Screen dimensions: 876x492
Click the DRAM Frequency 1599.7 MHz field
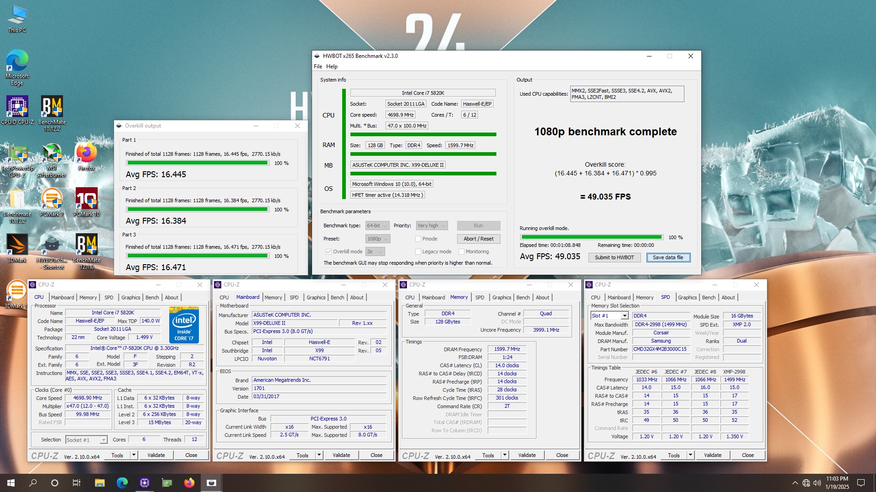pos(507,349)
